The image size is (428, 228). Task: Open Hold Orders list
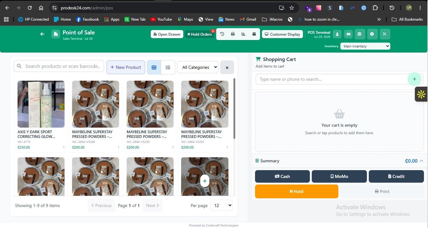tap(200, 34)
